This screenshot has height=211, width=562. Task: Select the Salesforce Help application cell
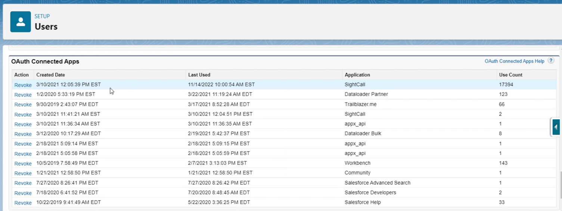363,202
